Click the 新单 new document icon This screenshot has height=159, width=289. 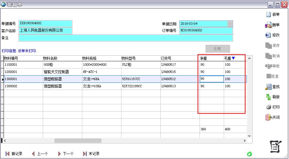click(x=268, y=14)
